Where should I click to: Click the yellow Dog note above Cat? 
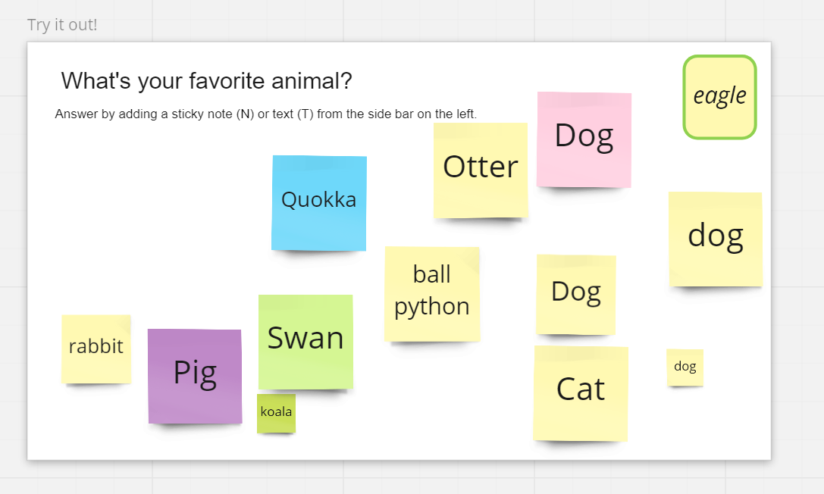point(576,295)
